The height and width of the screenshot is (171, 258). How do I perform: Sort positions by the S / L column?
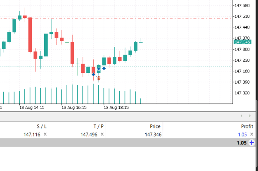tap(42, 126)
